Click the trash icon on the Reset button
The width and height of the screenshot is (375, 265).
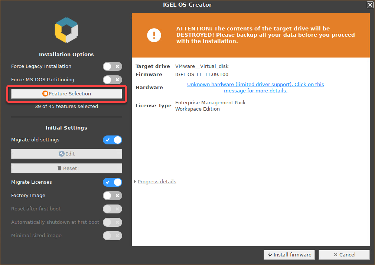click(x=59, y=168)
